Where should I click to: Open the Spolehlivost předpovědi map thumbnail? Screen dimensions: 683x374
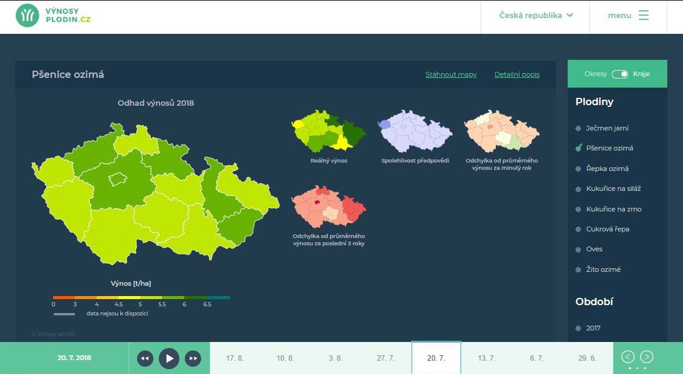[x=415, y=131]
